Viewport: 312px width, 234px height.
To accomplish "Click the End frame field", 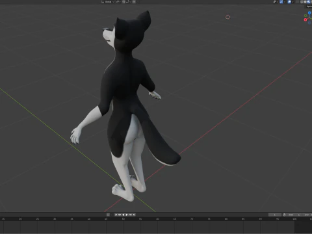I will [307, 214].
